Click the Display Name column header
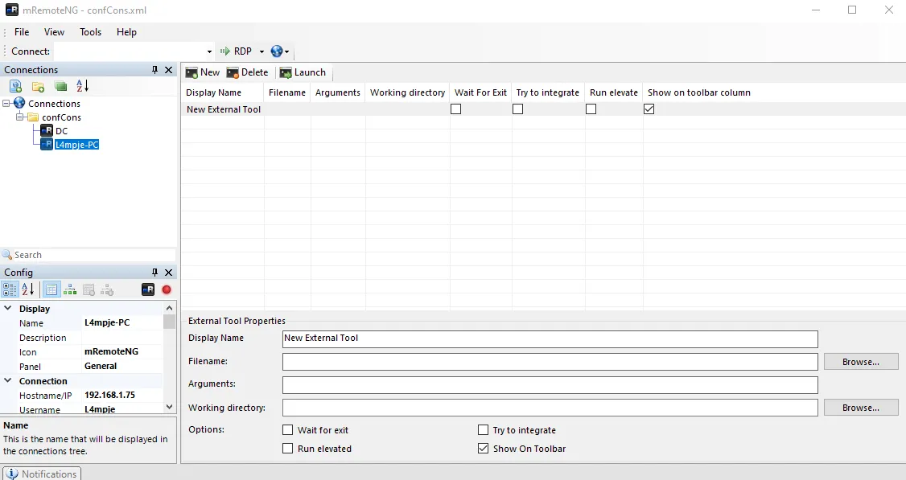The image size is (906, 480). (222, 92)
